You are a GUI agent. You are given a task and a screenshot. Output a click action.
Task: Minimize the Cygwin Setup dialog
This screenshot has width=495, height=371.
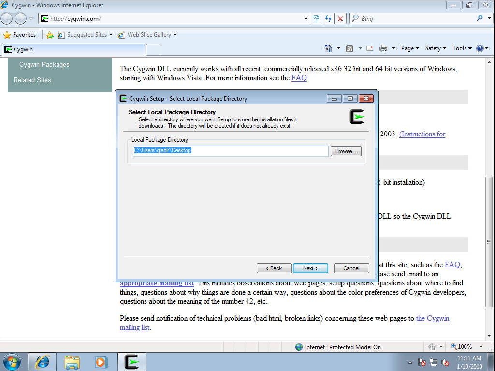point(335,99)
